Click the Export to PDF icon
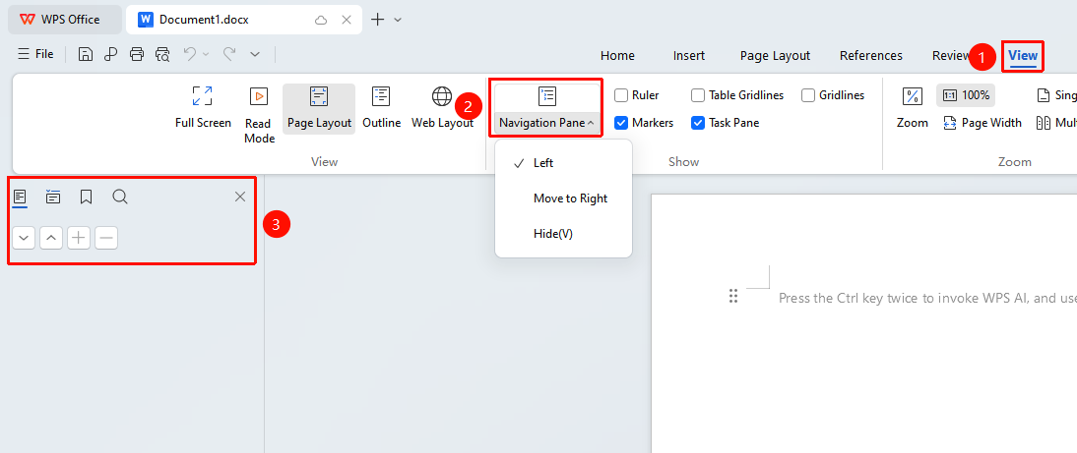The height and width of the screenshot is (453, 1077). click(110, 54)
